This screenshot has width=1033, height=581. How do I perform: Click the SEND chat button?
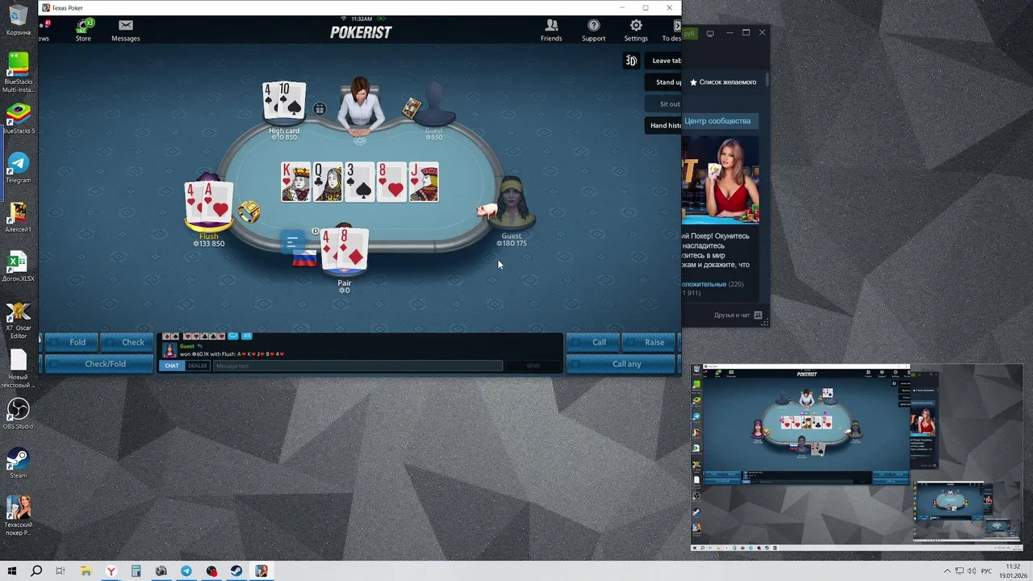tap(533, 366)
